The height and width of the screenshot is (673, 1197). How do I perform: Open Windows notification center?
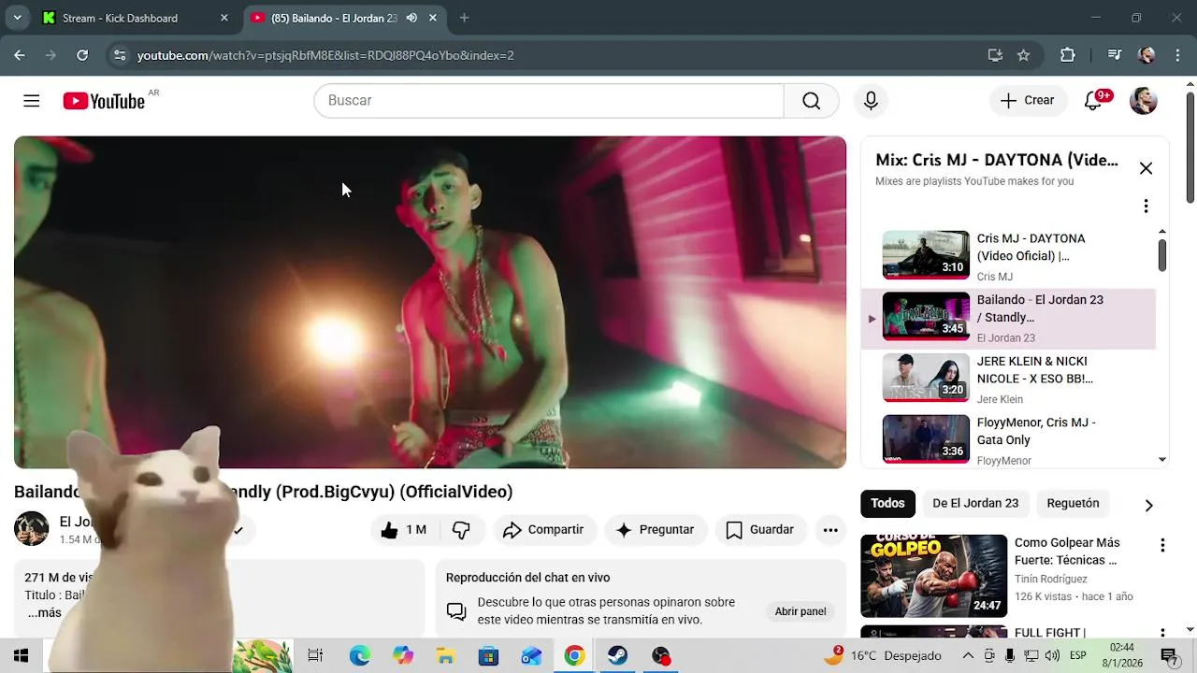coord(1168,656)
